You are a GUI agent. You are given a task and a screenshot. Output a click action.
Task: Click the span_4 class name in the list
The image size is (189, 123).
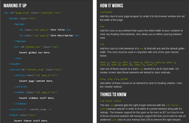click(137, 62)
